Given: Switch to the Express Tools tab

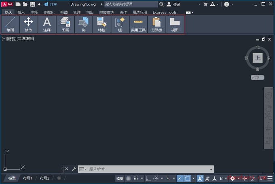Looking at the screenshot, I should (165, 12).
